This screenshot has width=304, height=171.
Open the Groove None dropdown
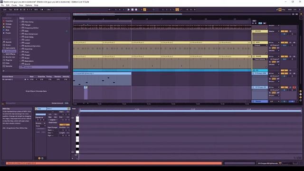pos(40,126)
